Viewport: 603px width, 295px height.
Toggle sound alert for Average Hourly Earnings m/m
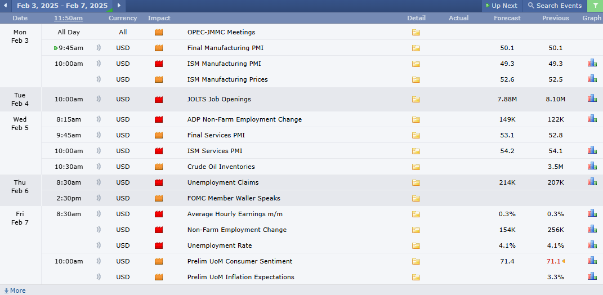pyautogui.click(x=99, y=214)
